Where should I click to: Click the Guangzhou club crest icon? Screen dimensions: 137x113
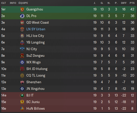[22, 9]
